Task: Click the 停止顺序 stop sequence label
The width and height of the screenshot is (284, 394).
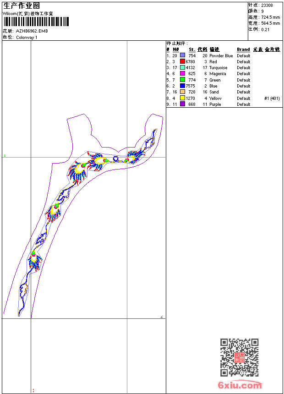Action: [177, 43]
